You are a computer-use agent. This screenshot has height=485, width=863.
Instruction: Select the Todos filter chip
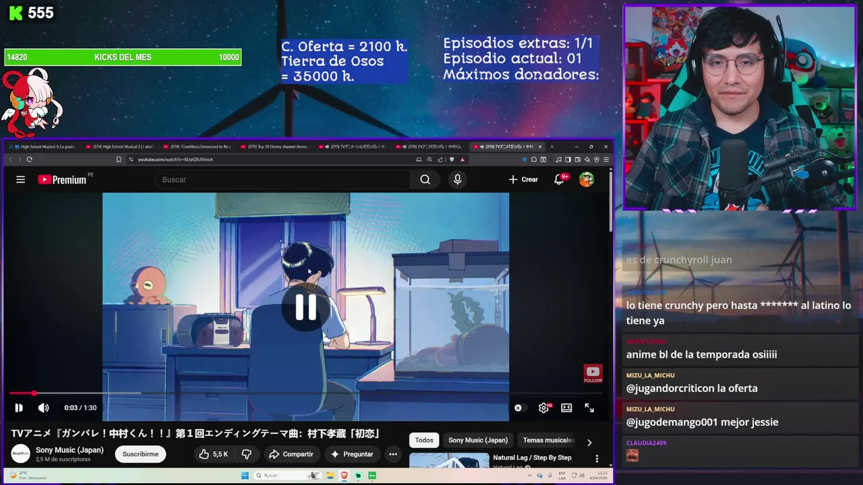[x=424, y=441]
